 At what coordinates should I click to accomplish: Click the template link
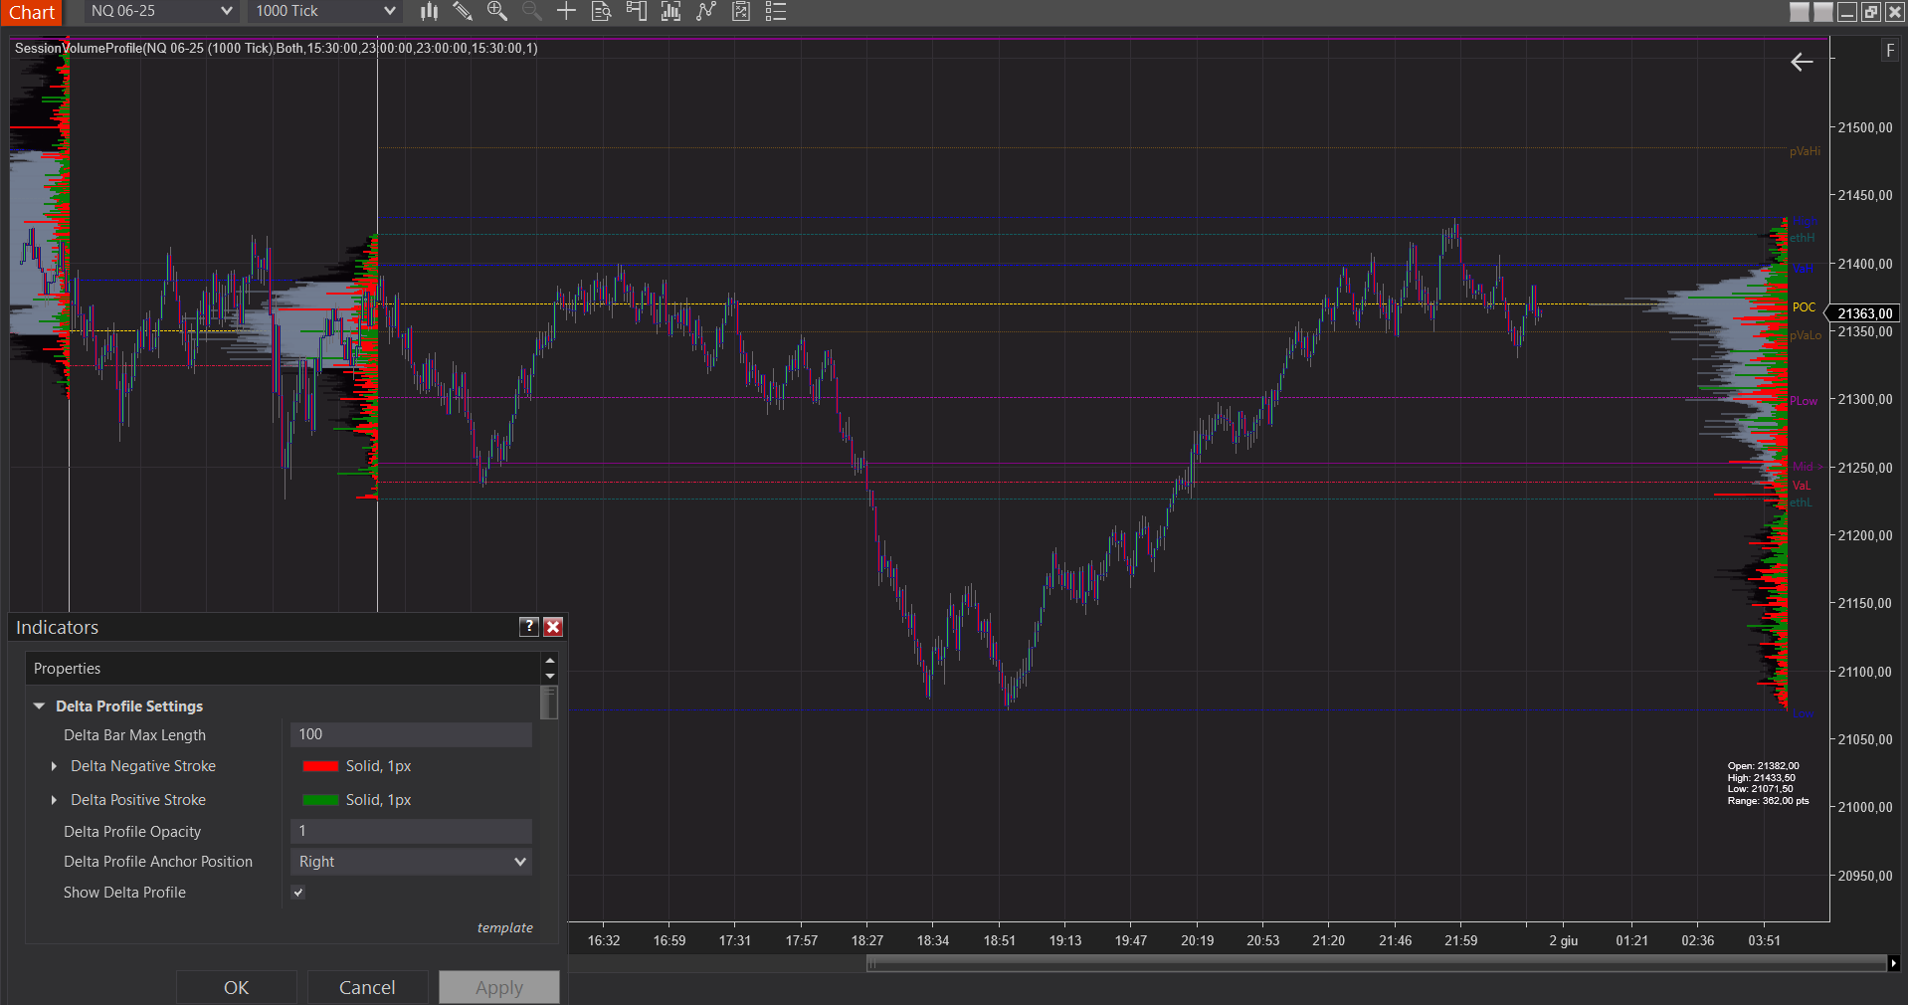(x=504, y=927)
